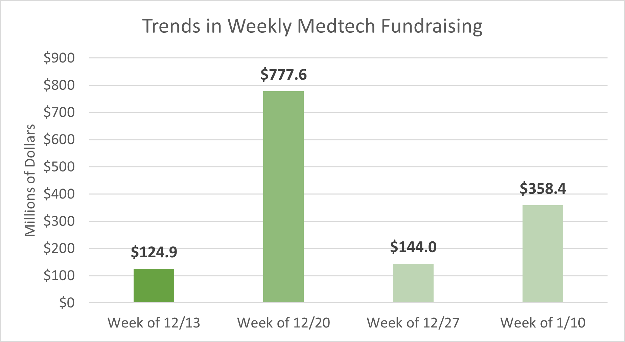Select the Week of 1/10 axis label
The height and width of the screenshot is (342, 625).
point(542,323)
